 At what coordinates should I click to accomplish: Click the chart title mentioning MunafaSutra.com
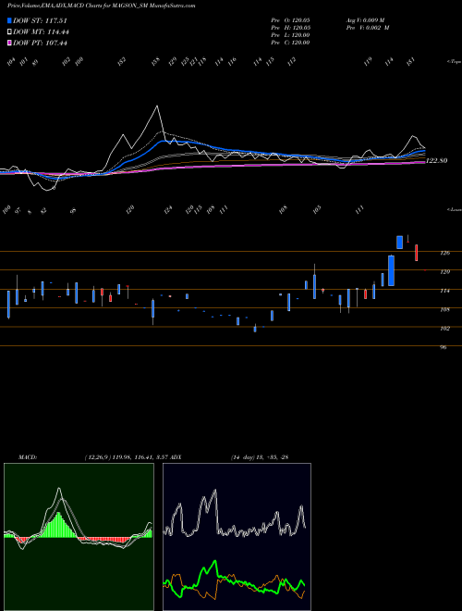(101, 6)
